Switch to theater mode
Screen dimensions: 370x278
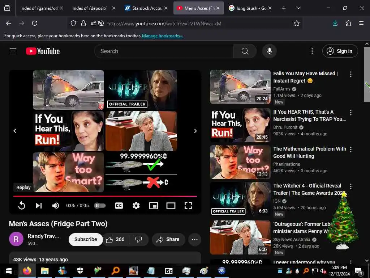pyautogui.click(x=171, y=206)
